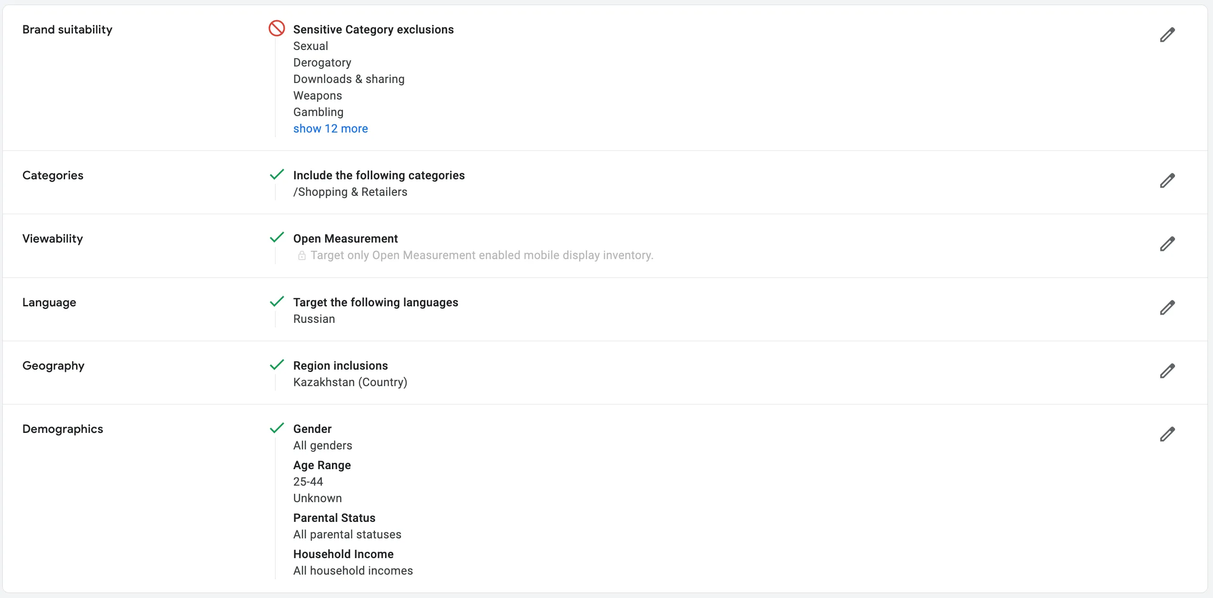Select 'All parental statuses' value

[x=347, y=534]
